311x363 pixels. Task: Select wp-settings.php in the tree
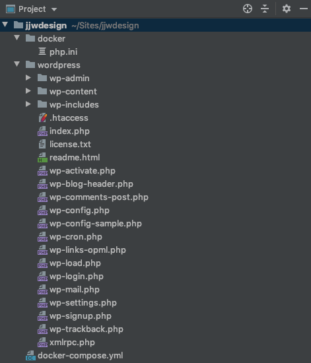pos(83,303)
